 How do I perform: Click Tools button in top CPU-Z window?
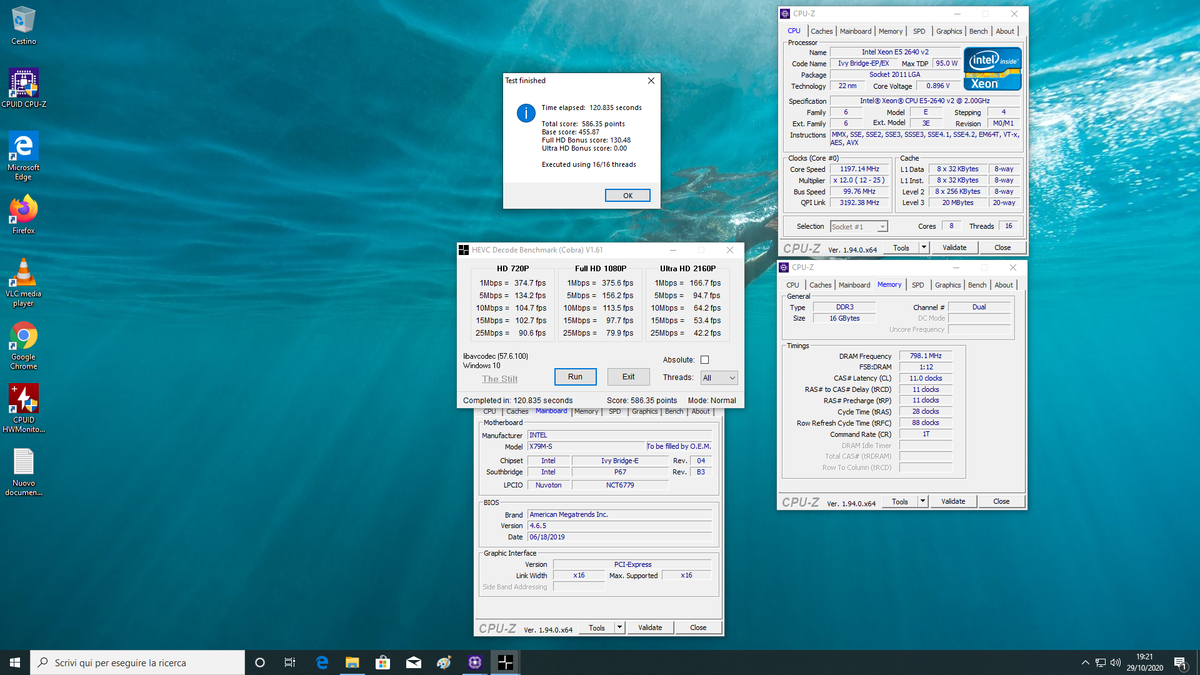tap(901, 248)
